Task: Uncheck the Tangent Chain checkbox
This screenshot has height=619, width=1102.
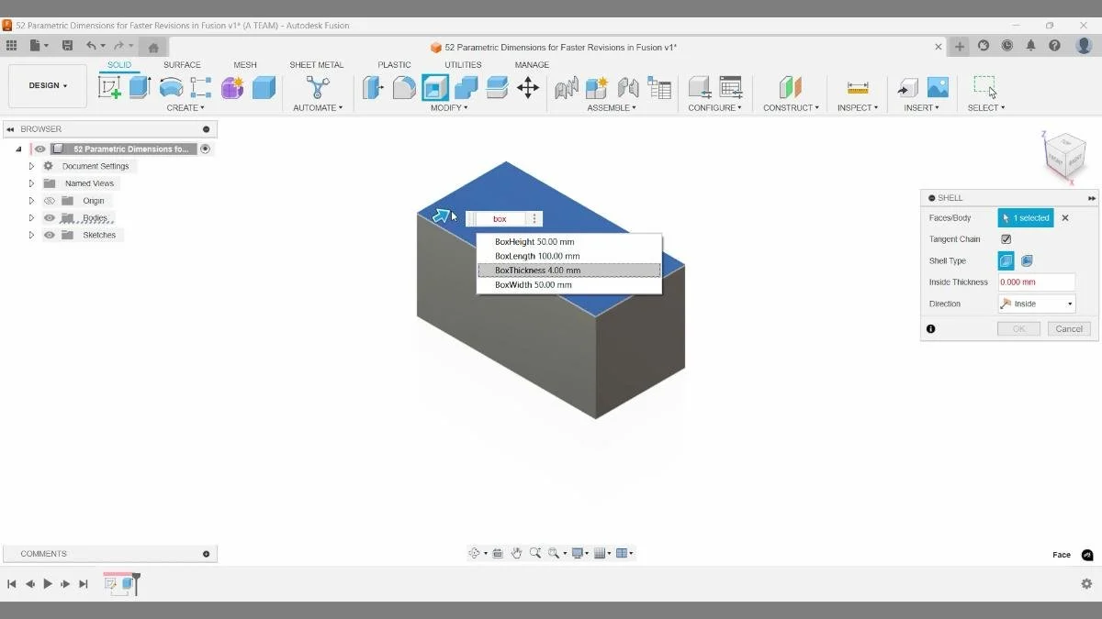Action: [x=1005, y=238]
